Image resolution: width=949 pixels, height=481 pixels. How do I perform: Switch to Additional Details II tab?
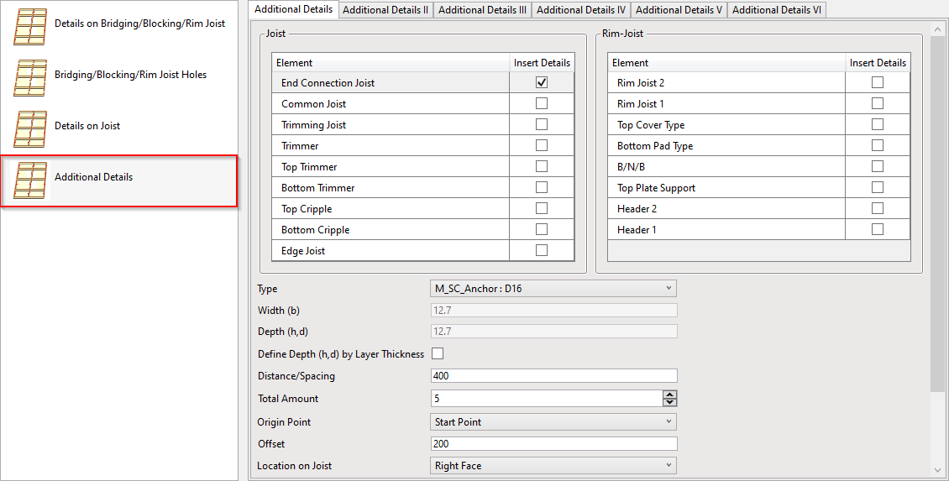(x=385, y=10)
